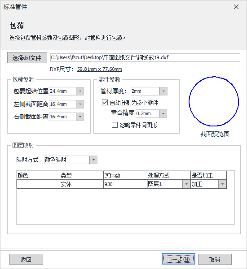Open the DXF尺寸 59.81mm x 77.60mm link
Viewport: 247px width, 269px height.
100,69
